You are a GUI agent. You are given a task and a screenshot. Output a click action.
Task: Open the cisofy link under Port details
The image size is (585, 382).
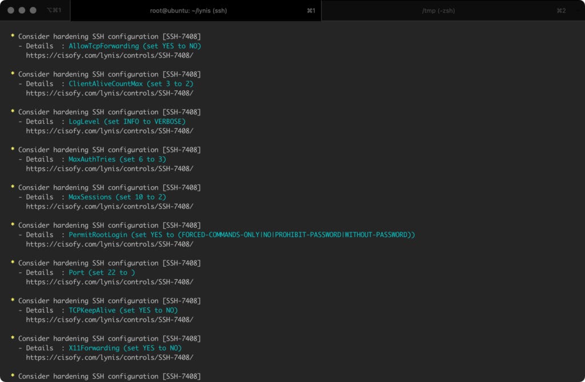pos(110,282)
